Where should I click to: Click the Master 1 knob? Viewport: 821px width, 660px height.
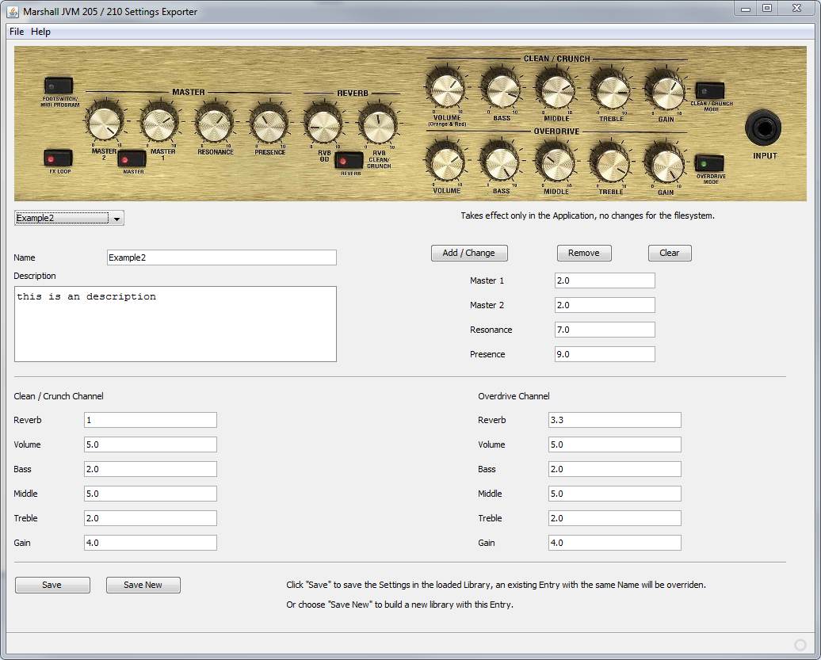[x=159, y=123]
